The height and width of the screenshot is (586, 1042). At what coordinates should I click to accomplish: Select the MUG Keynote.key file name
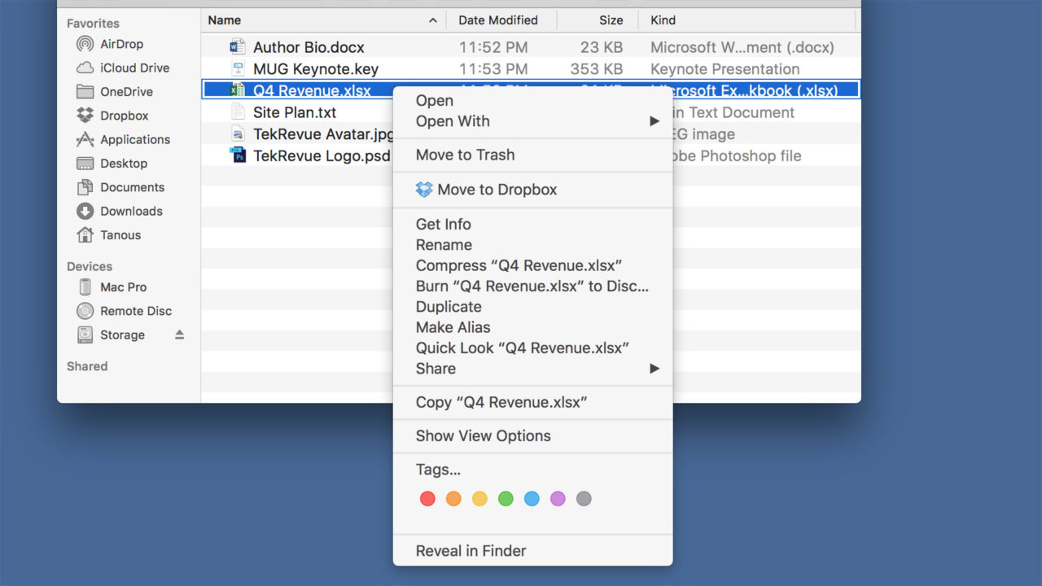[316, 69]
